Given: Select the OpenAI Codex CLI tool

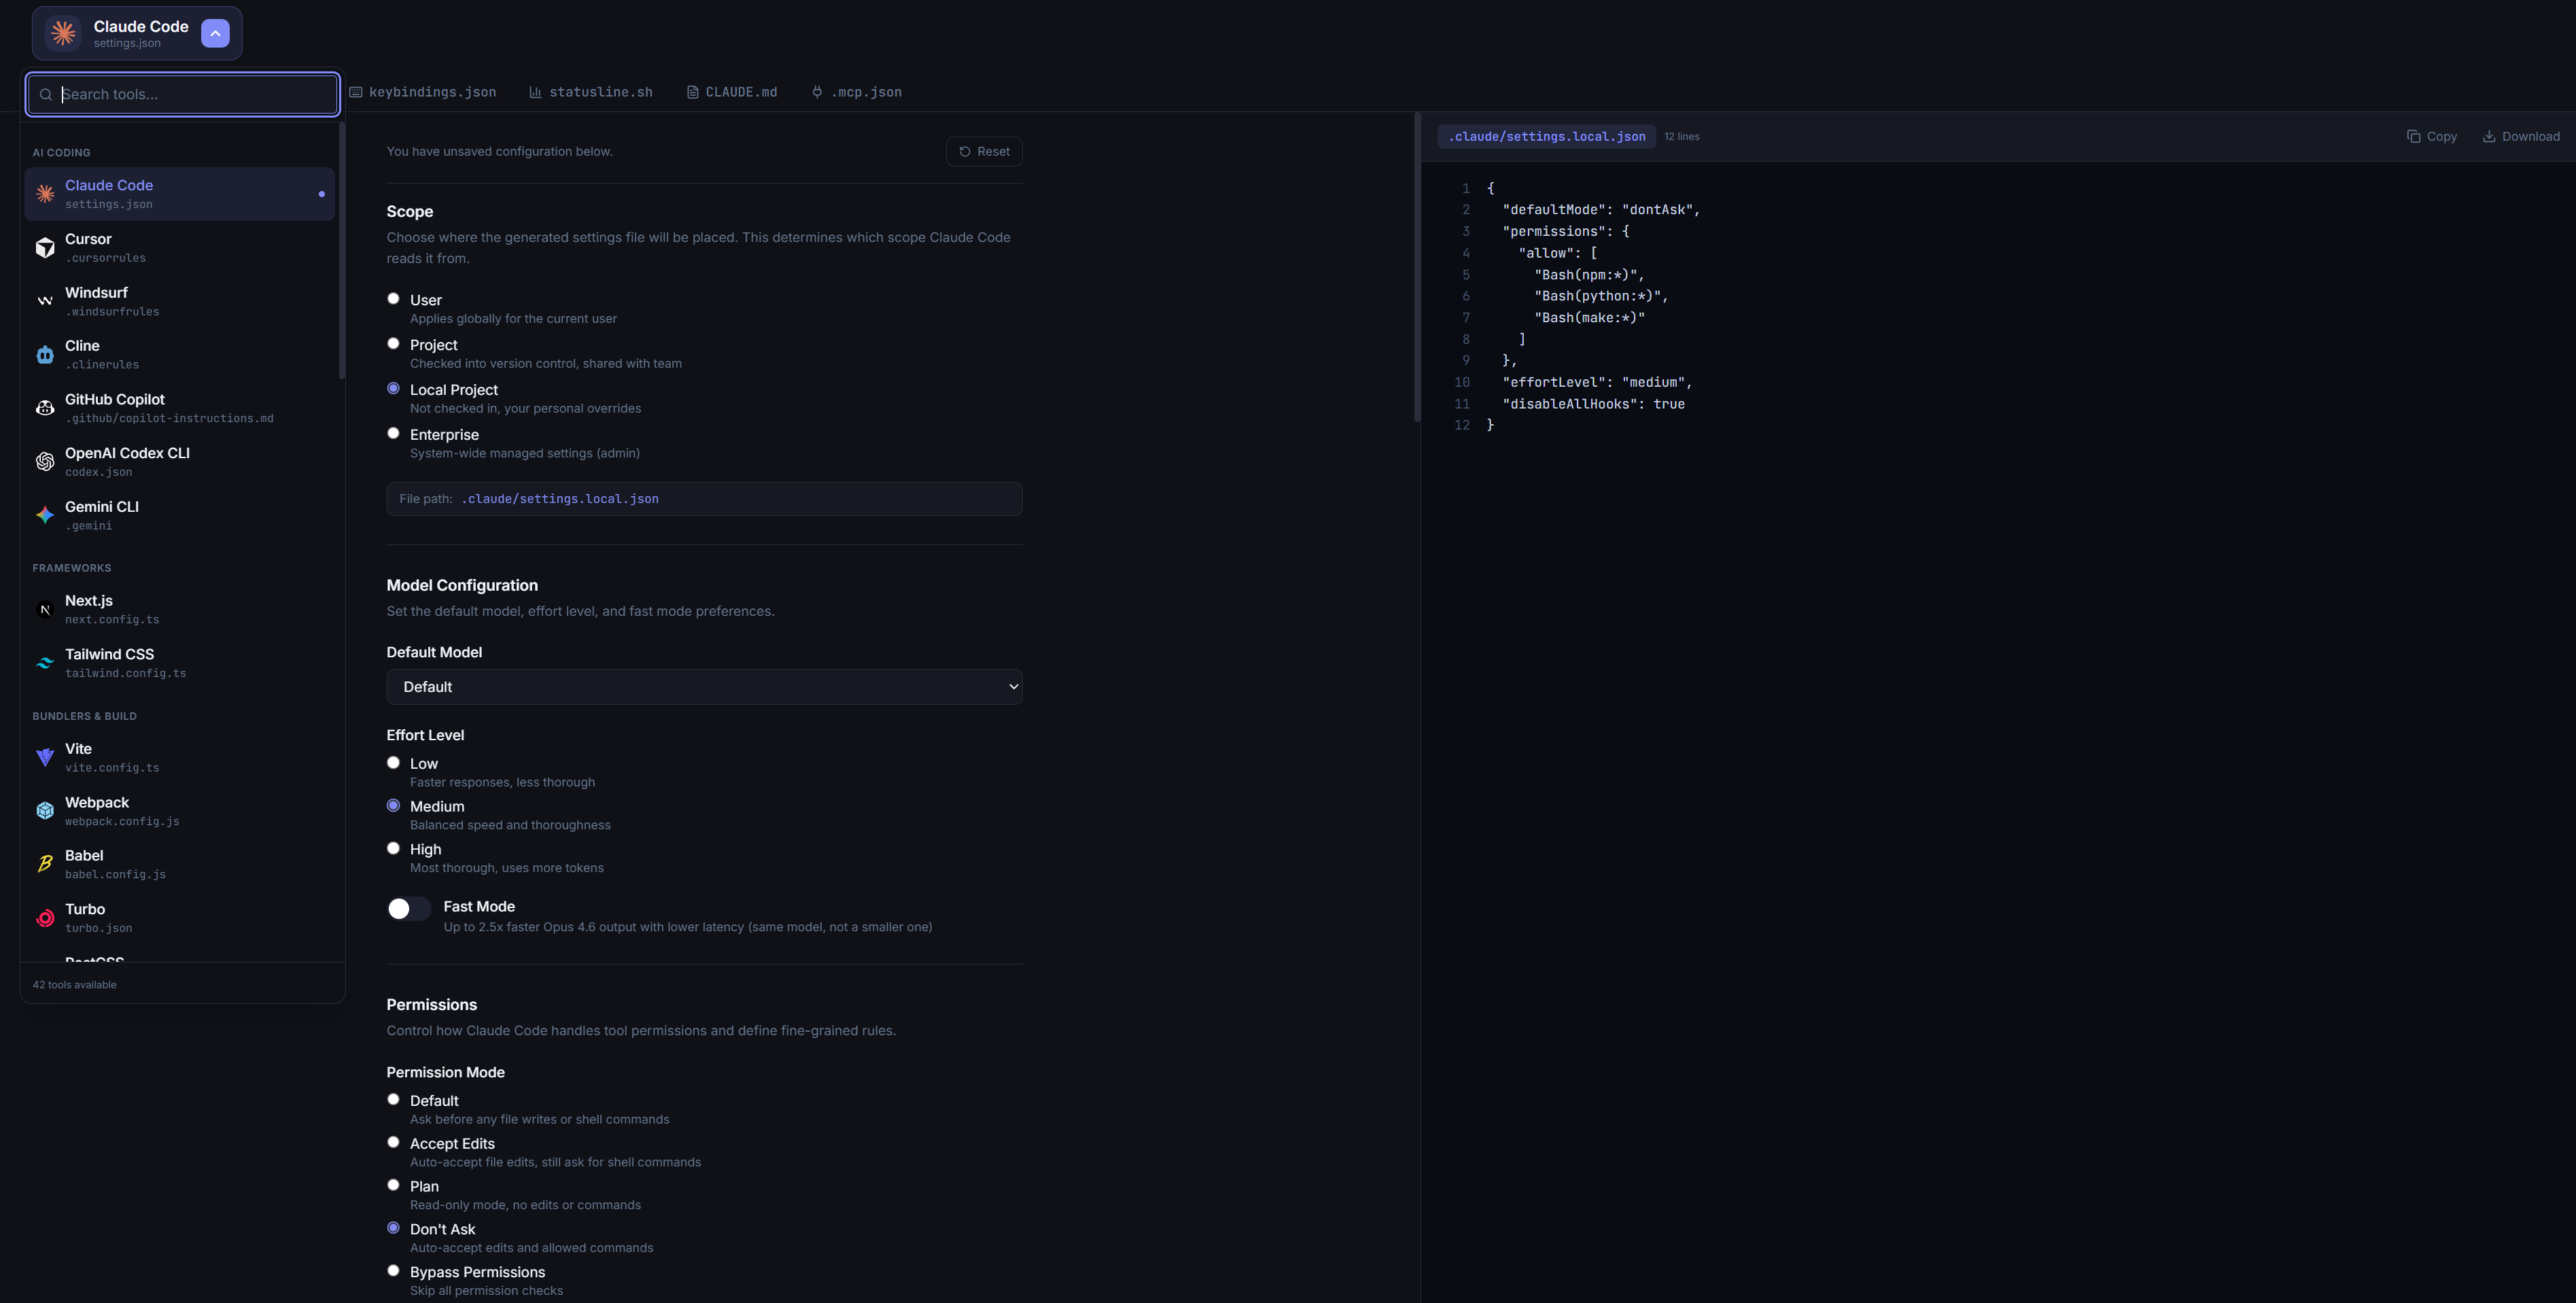Looking at the screenshot, I should pos(180,461).
